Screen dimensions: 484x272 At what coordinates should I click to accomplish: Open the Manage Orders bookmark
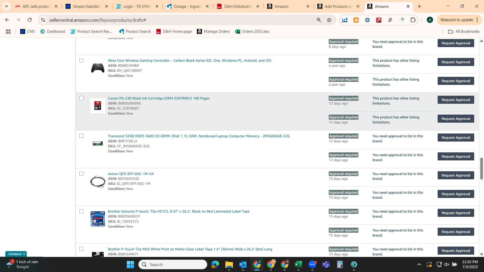click(x=213, y=31)
